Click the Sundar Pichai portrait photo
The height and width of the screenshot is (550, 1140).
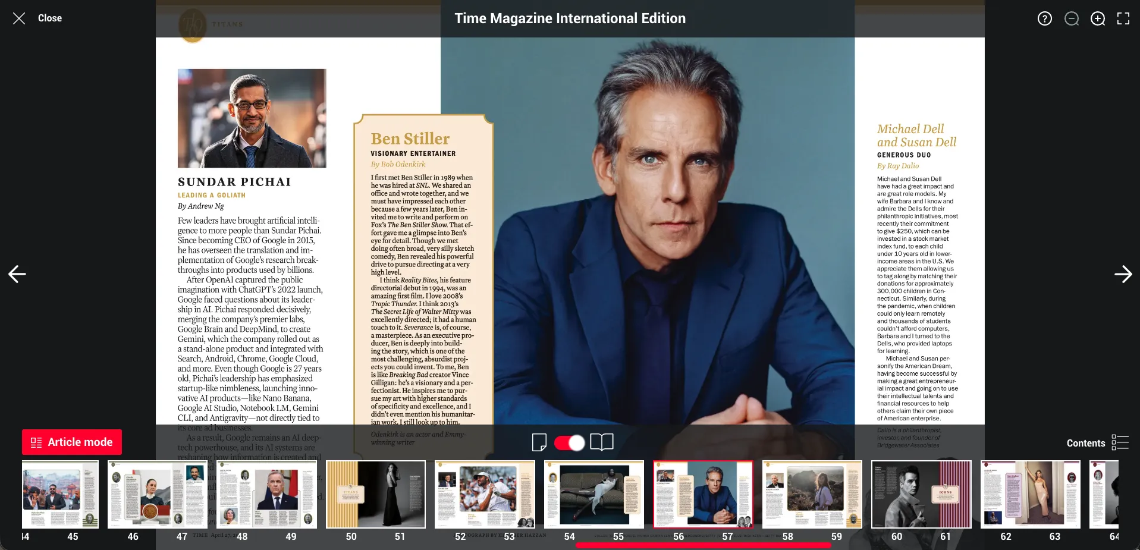pos(252,118)
